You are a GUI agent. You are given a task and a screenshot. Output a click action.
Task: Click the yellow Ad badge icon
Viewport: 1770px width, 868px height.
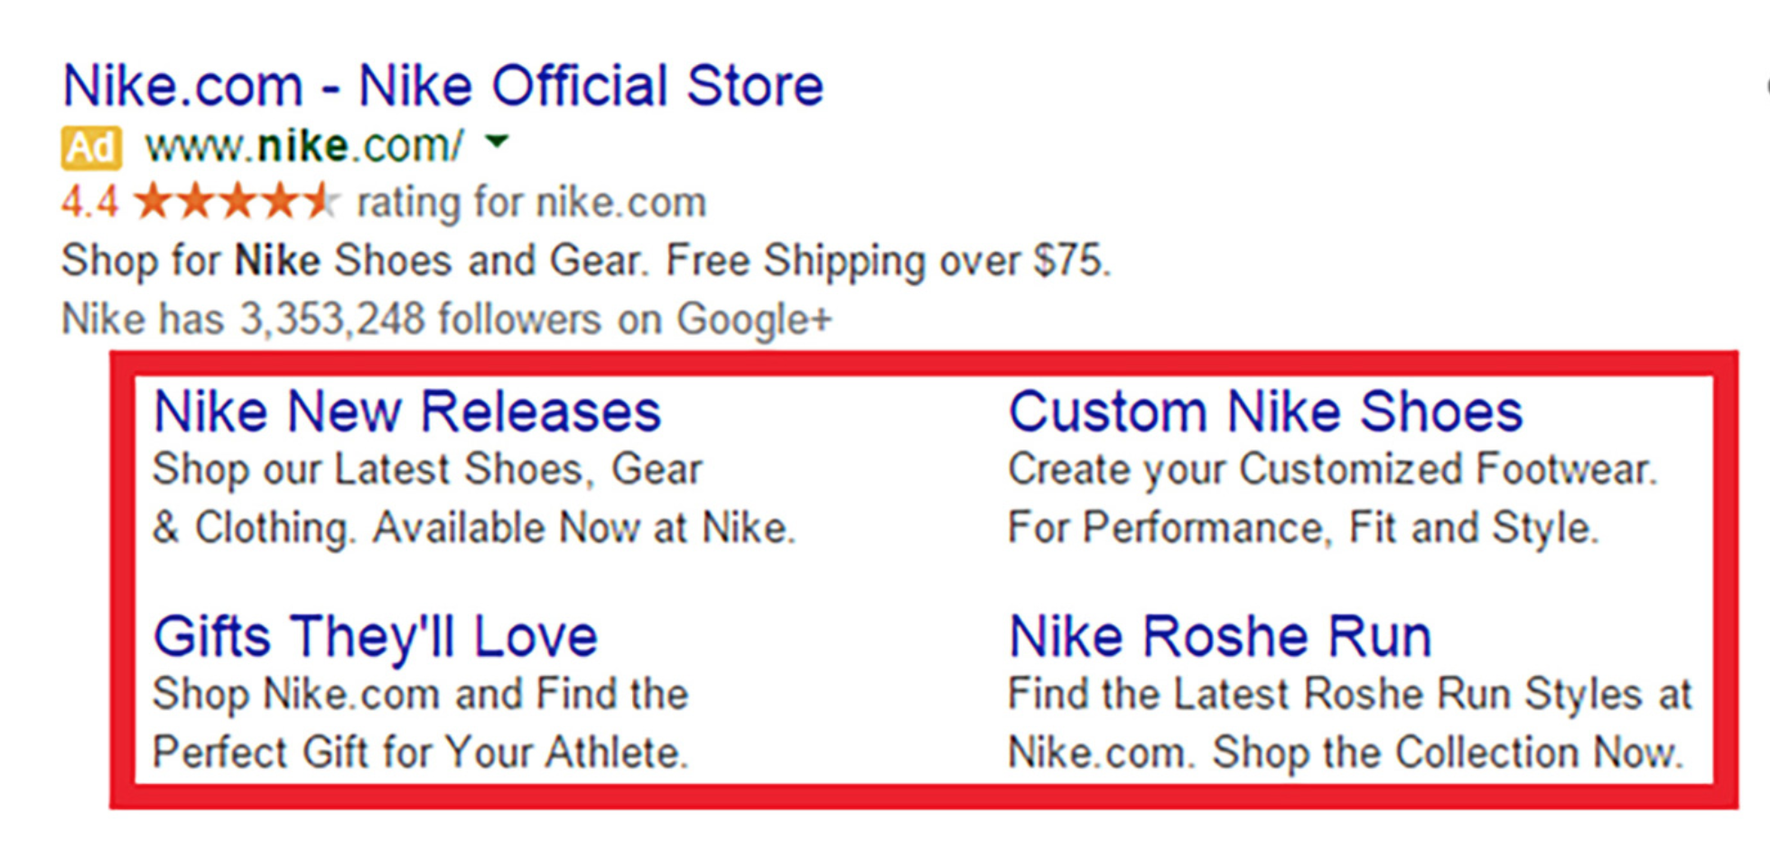[91, 147]
